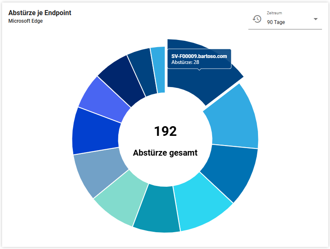Click the history clock icon beside Zeitraum

coord(257,19)
